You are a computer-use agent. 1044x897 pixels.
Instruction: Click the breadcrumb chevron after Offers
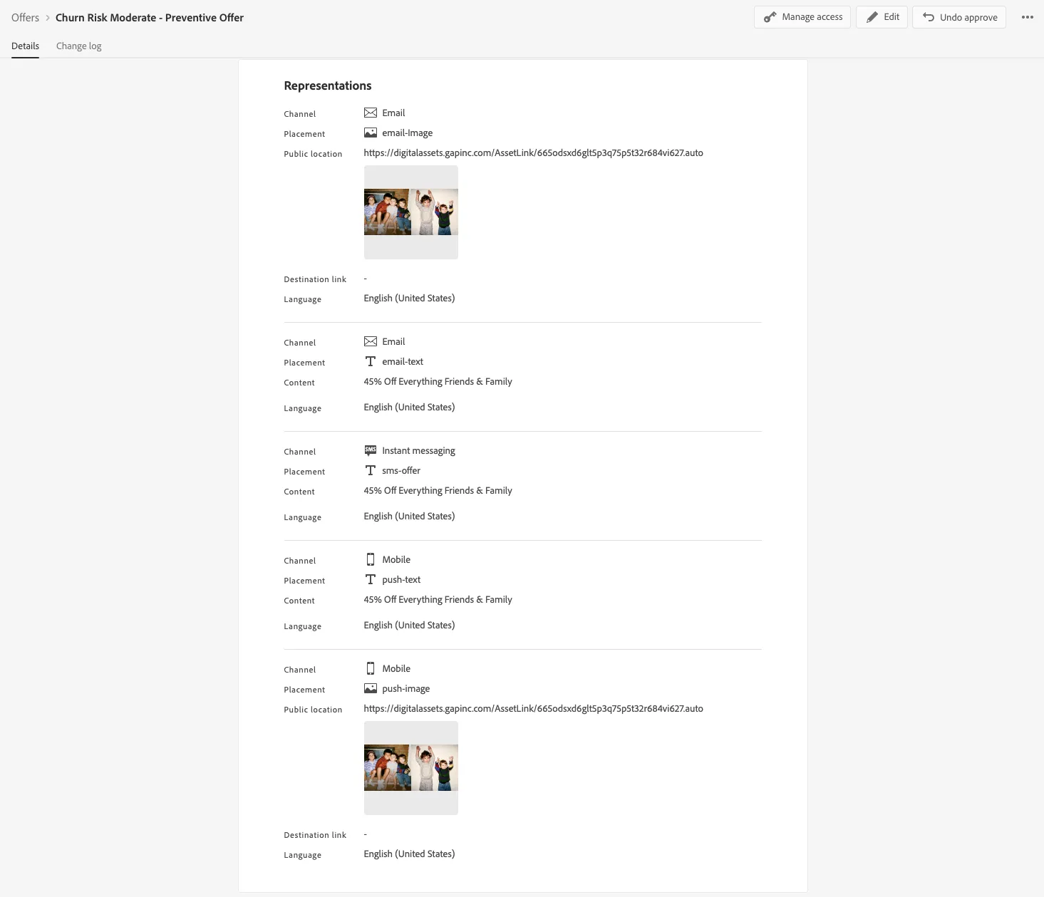[48, 18]
